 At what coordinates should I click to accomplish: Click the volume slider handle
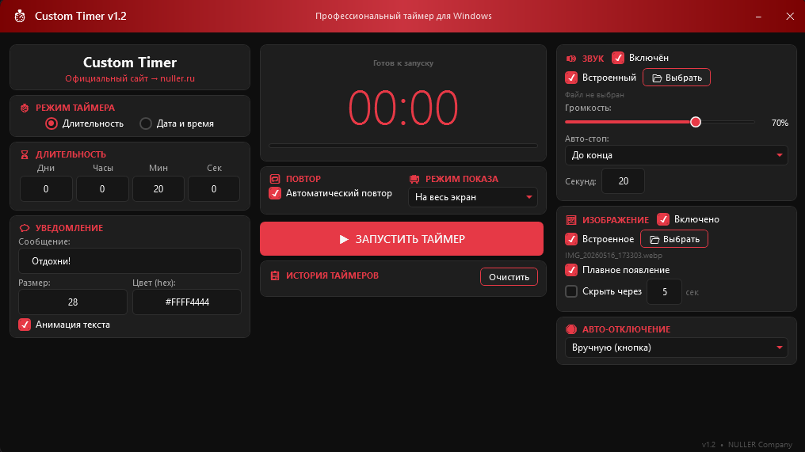click(696, 122)
